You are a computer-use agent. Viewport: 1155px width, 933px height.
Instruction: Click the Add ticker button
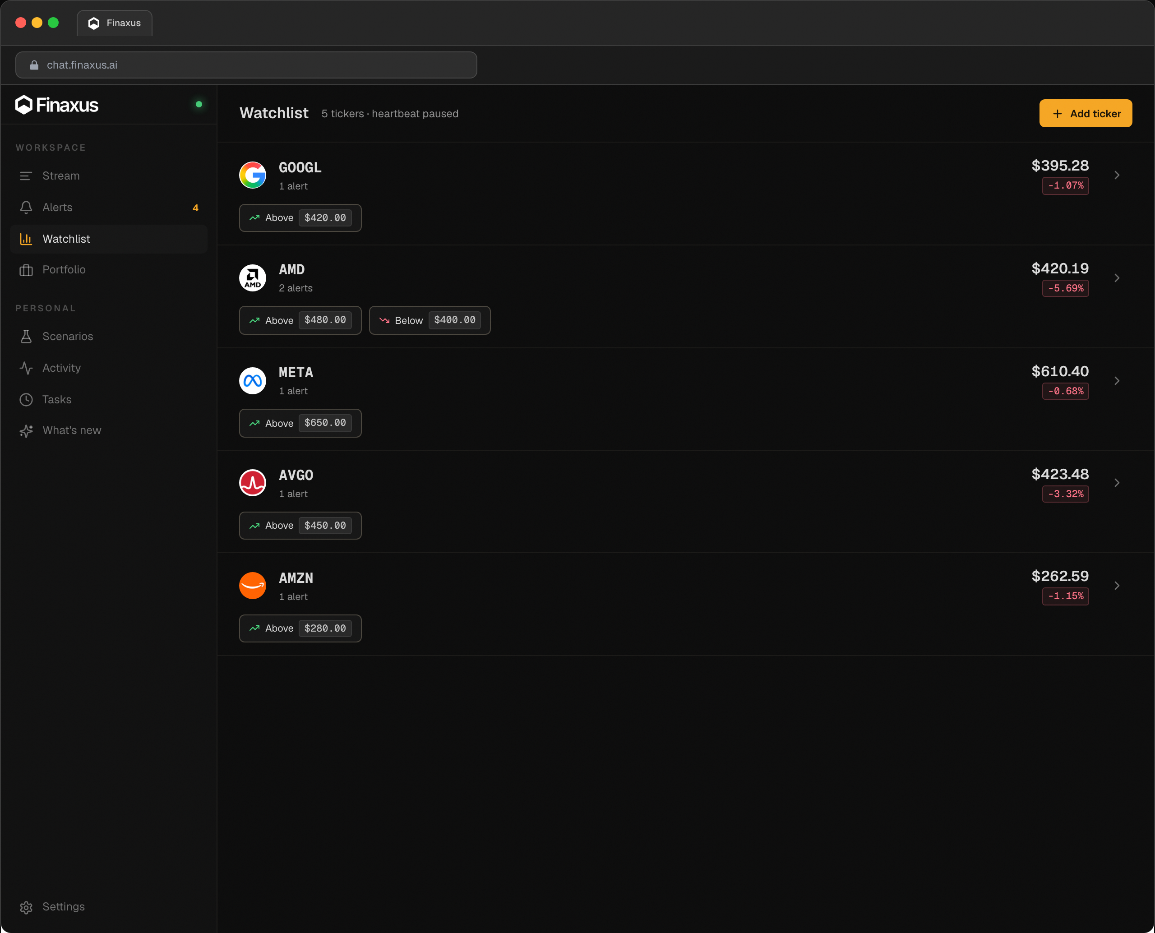pyautogui.click(x=1086, y=113)
